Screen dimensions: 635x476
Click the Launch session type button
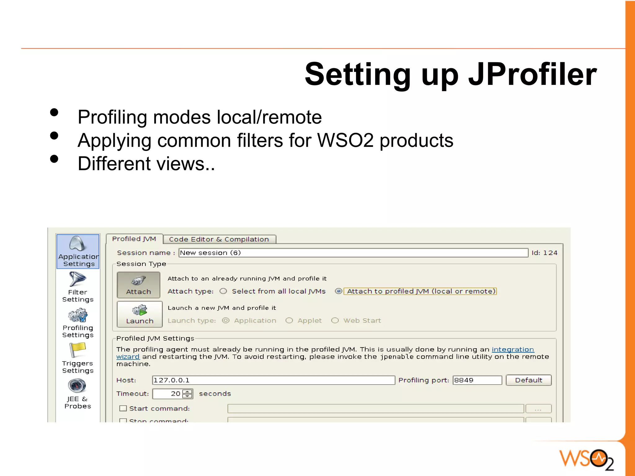pos(140,314)
